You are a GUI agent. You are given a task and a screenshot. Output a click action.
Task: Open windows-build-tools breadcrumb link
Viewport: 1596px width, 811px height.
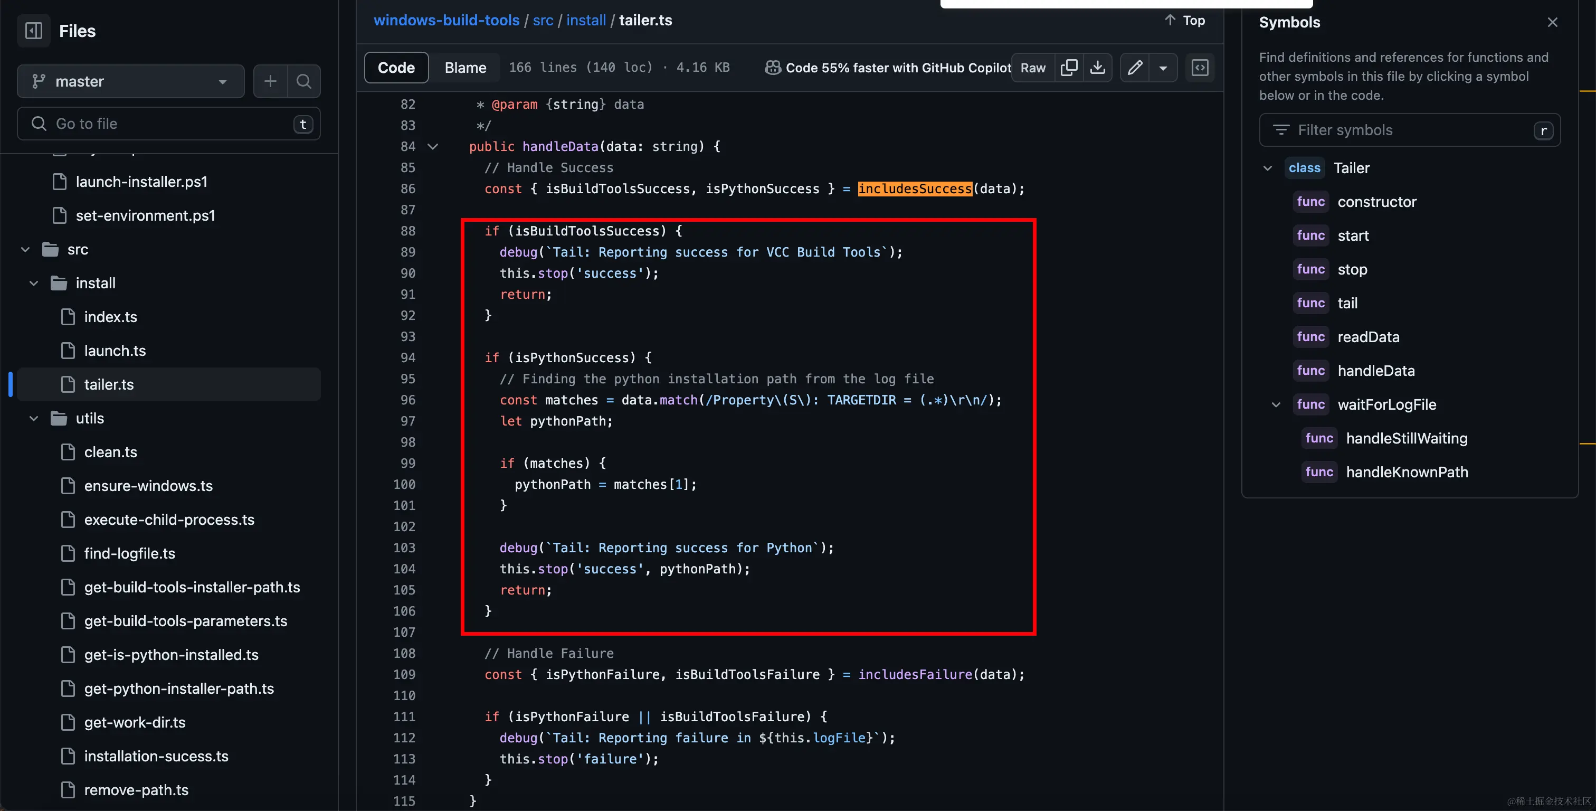pos(446,20)
